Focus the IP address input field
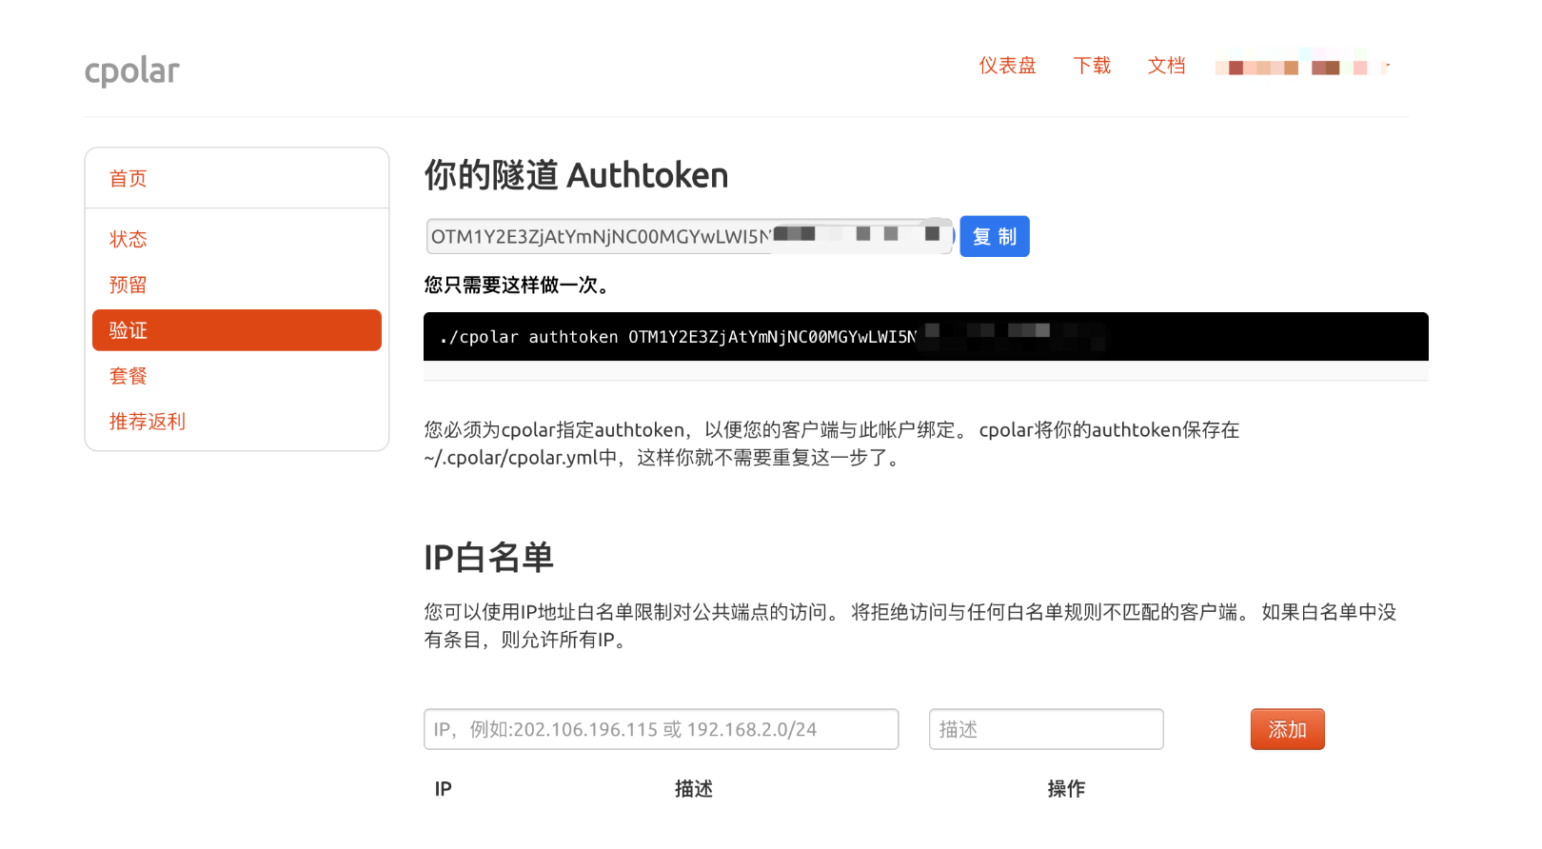This screenshot has width=1542, height=849. tap(662, 729)
